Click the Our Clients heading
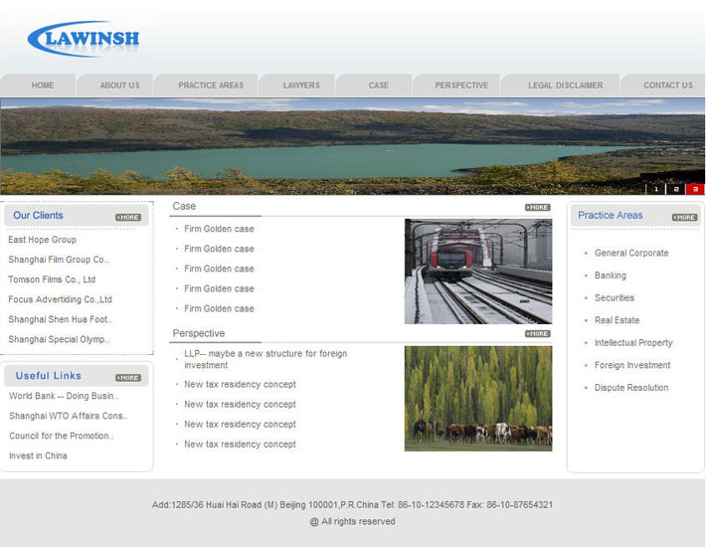The height and width of the screenshot is (547, 706). [x=38, y=215]
